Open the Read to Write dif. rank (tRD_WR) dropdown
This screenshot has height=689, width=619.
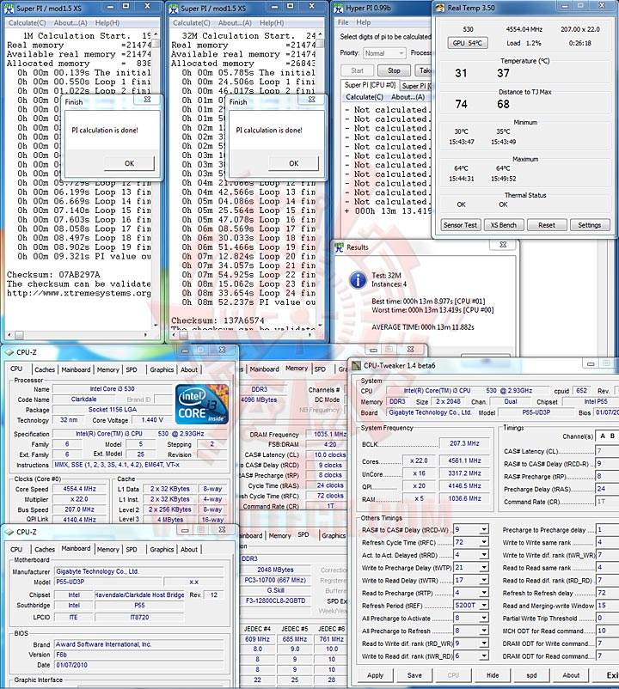(x=483, y=643)
